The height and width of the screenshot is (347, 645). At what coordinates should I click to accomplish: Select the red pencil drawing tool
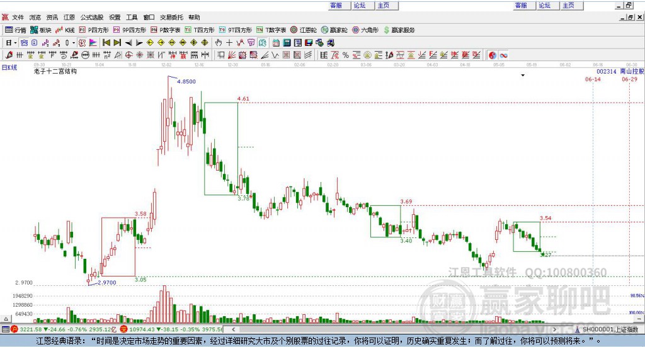[x=9, y=55]
